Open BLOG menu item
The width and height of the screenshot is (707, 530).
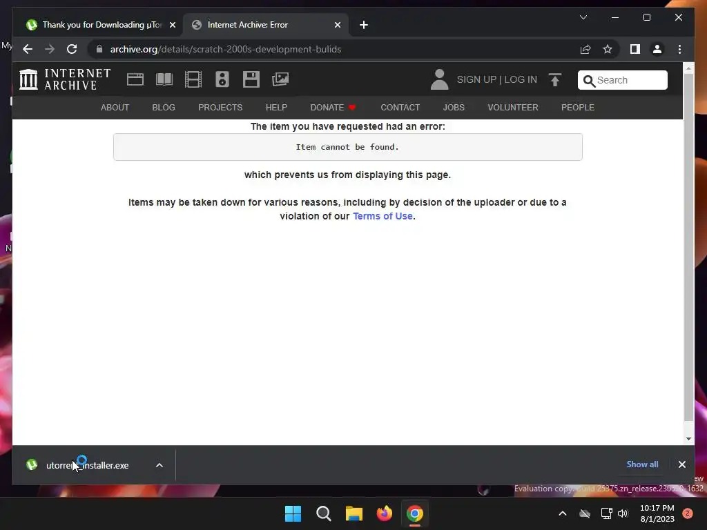pos(164,107)
